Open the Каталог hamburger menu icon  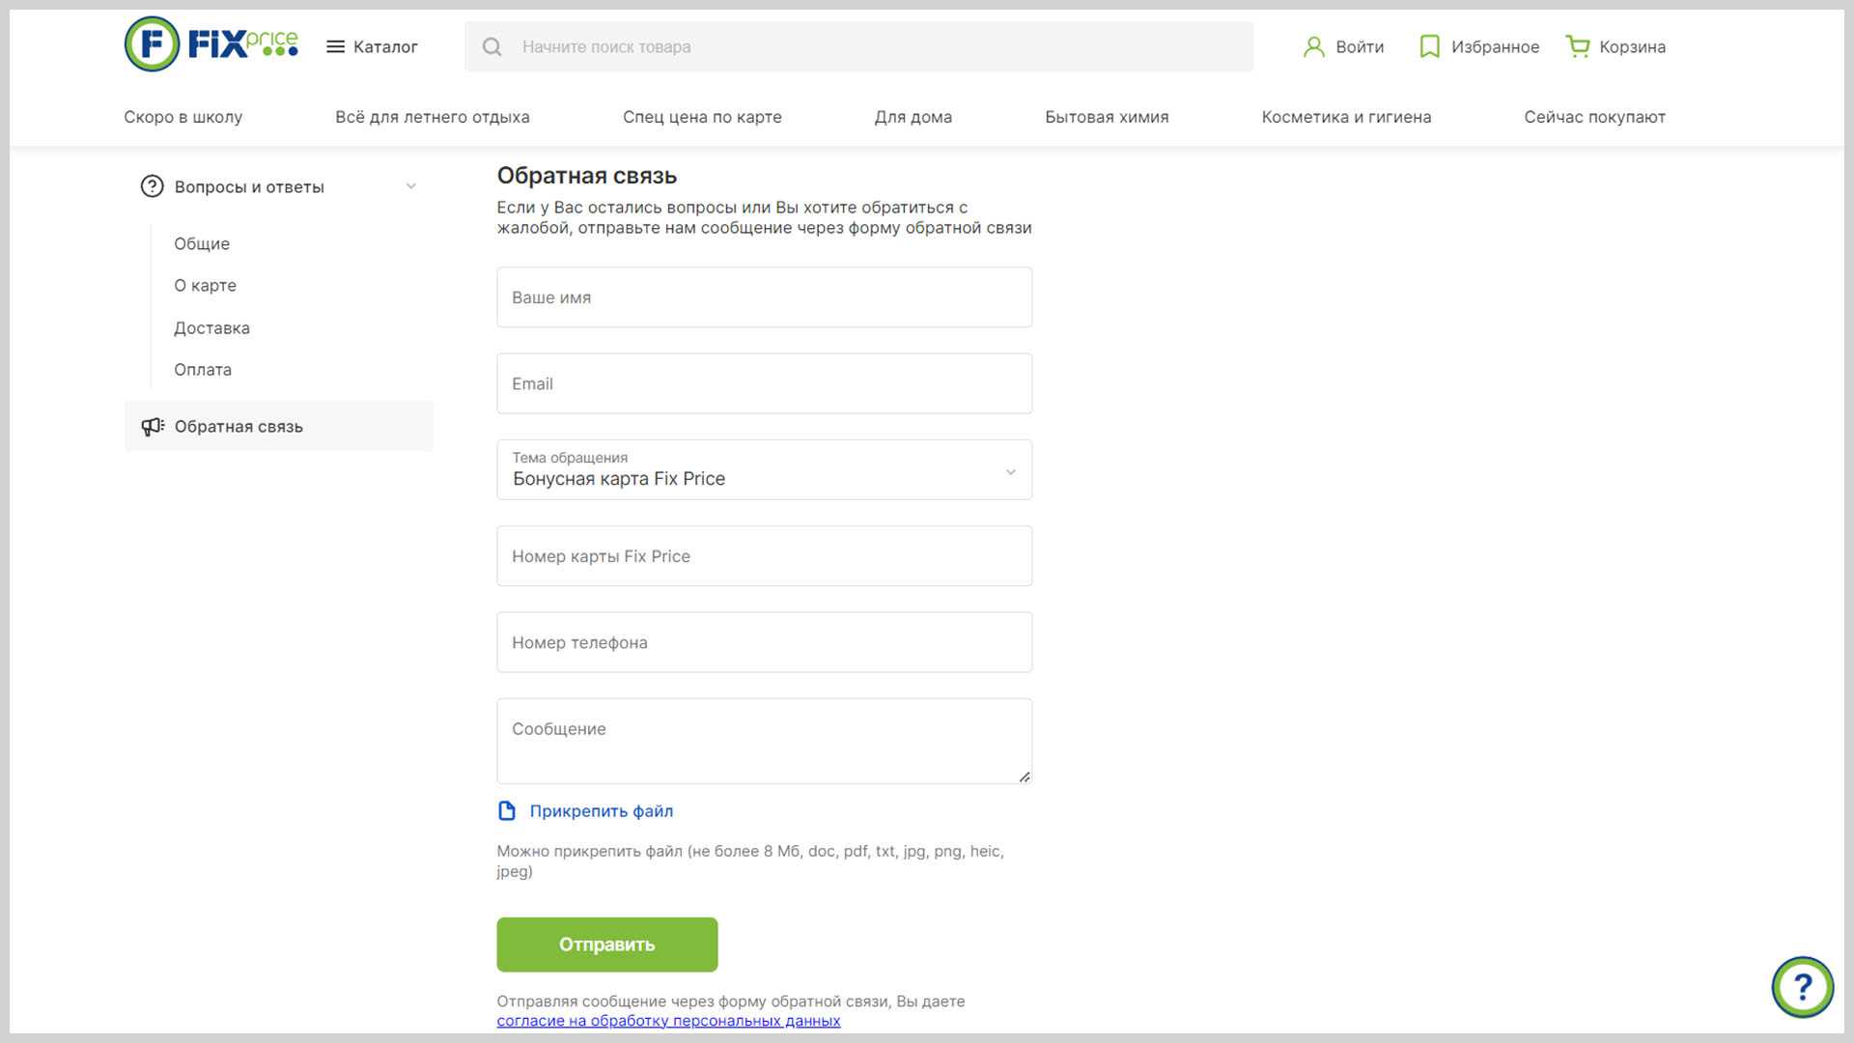(x=335, y=46)
